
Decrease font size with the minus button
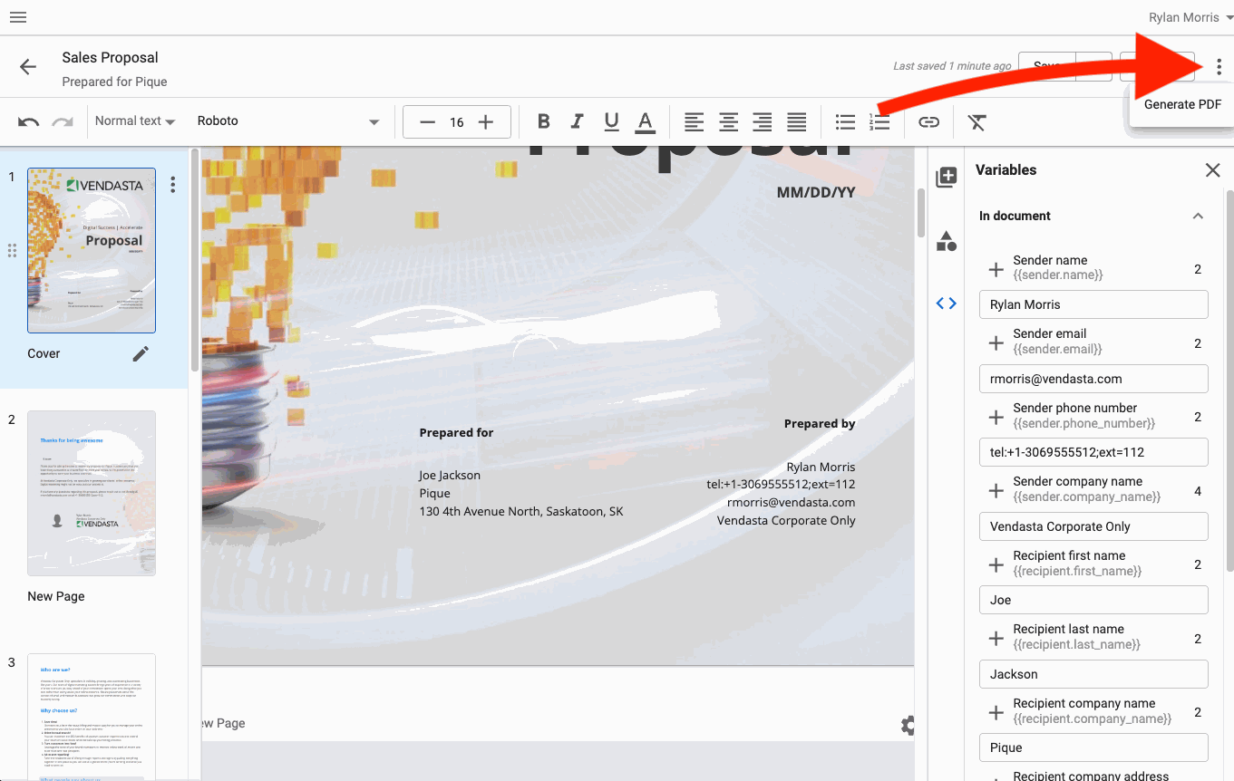pos(428,122)
